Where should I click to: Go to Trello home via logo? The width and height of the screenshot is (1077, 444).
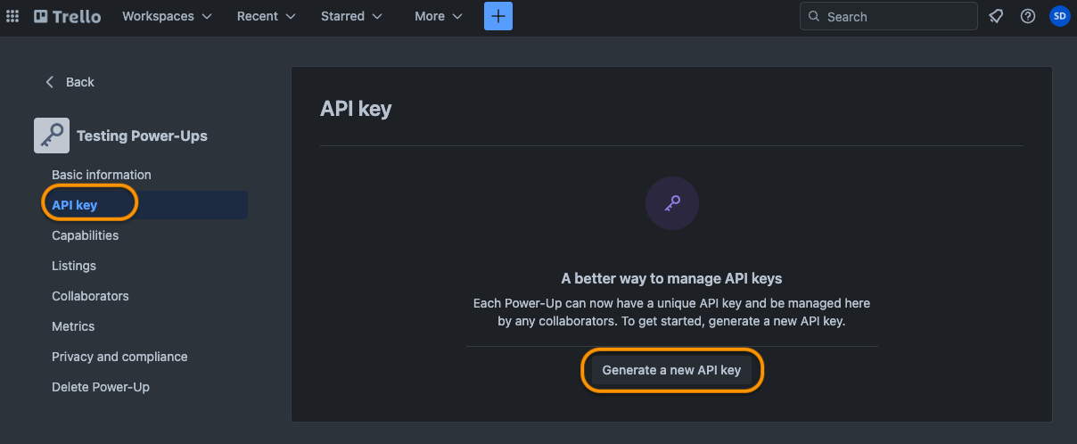point(67,16)
